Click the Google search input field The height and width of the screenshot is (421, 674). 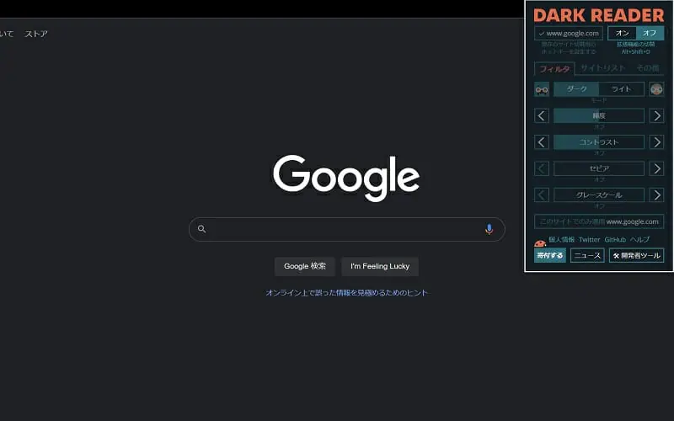click(x=345, y=229)
